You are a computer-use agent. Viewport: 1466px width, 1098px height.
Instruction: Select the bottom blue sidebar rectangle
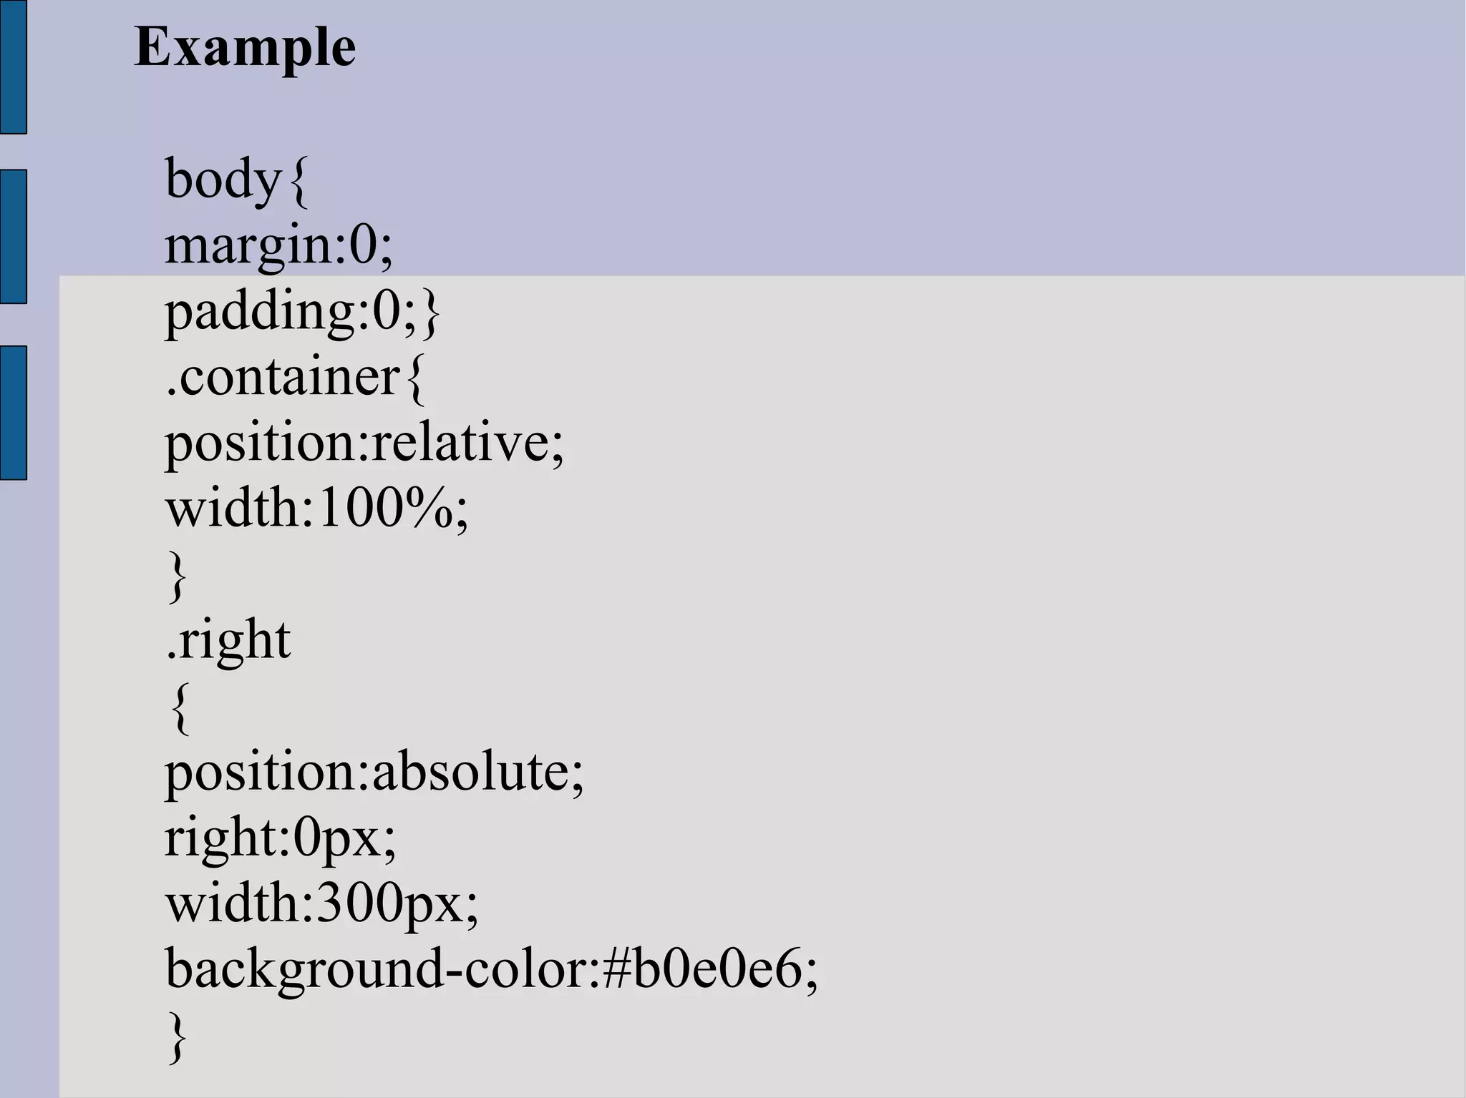click(13, 413)
